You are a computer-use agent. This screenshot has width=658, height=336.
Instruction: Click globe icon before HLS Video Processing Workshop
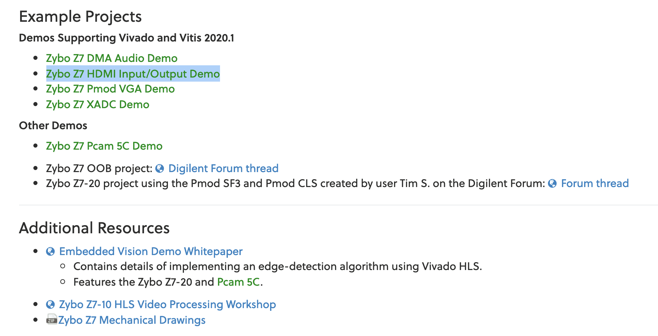[50, 305]
